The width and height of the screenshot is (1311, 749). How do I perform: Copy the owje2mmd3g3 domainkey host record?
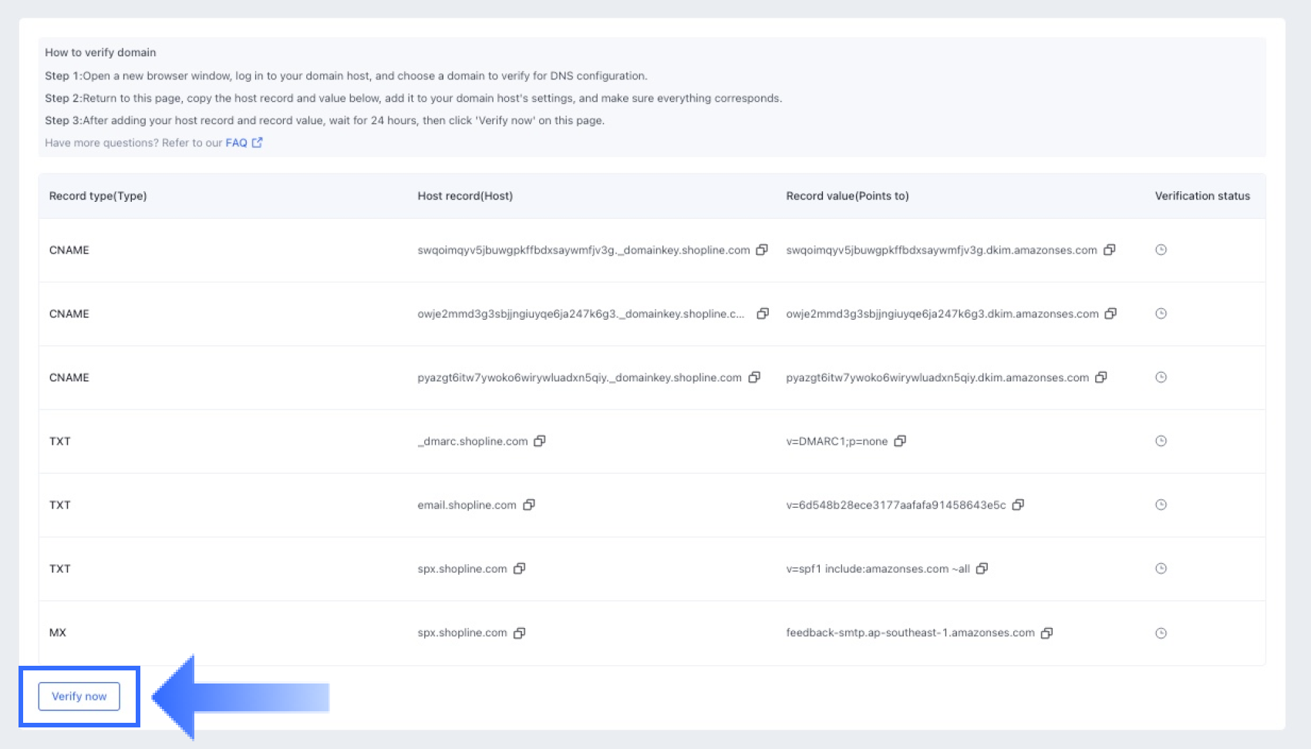point(763,314)
